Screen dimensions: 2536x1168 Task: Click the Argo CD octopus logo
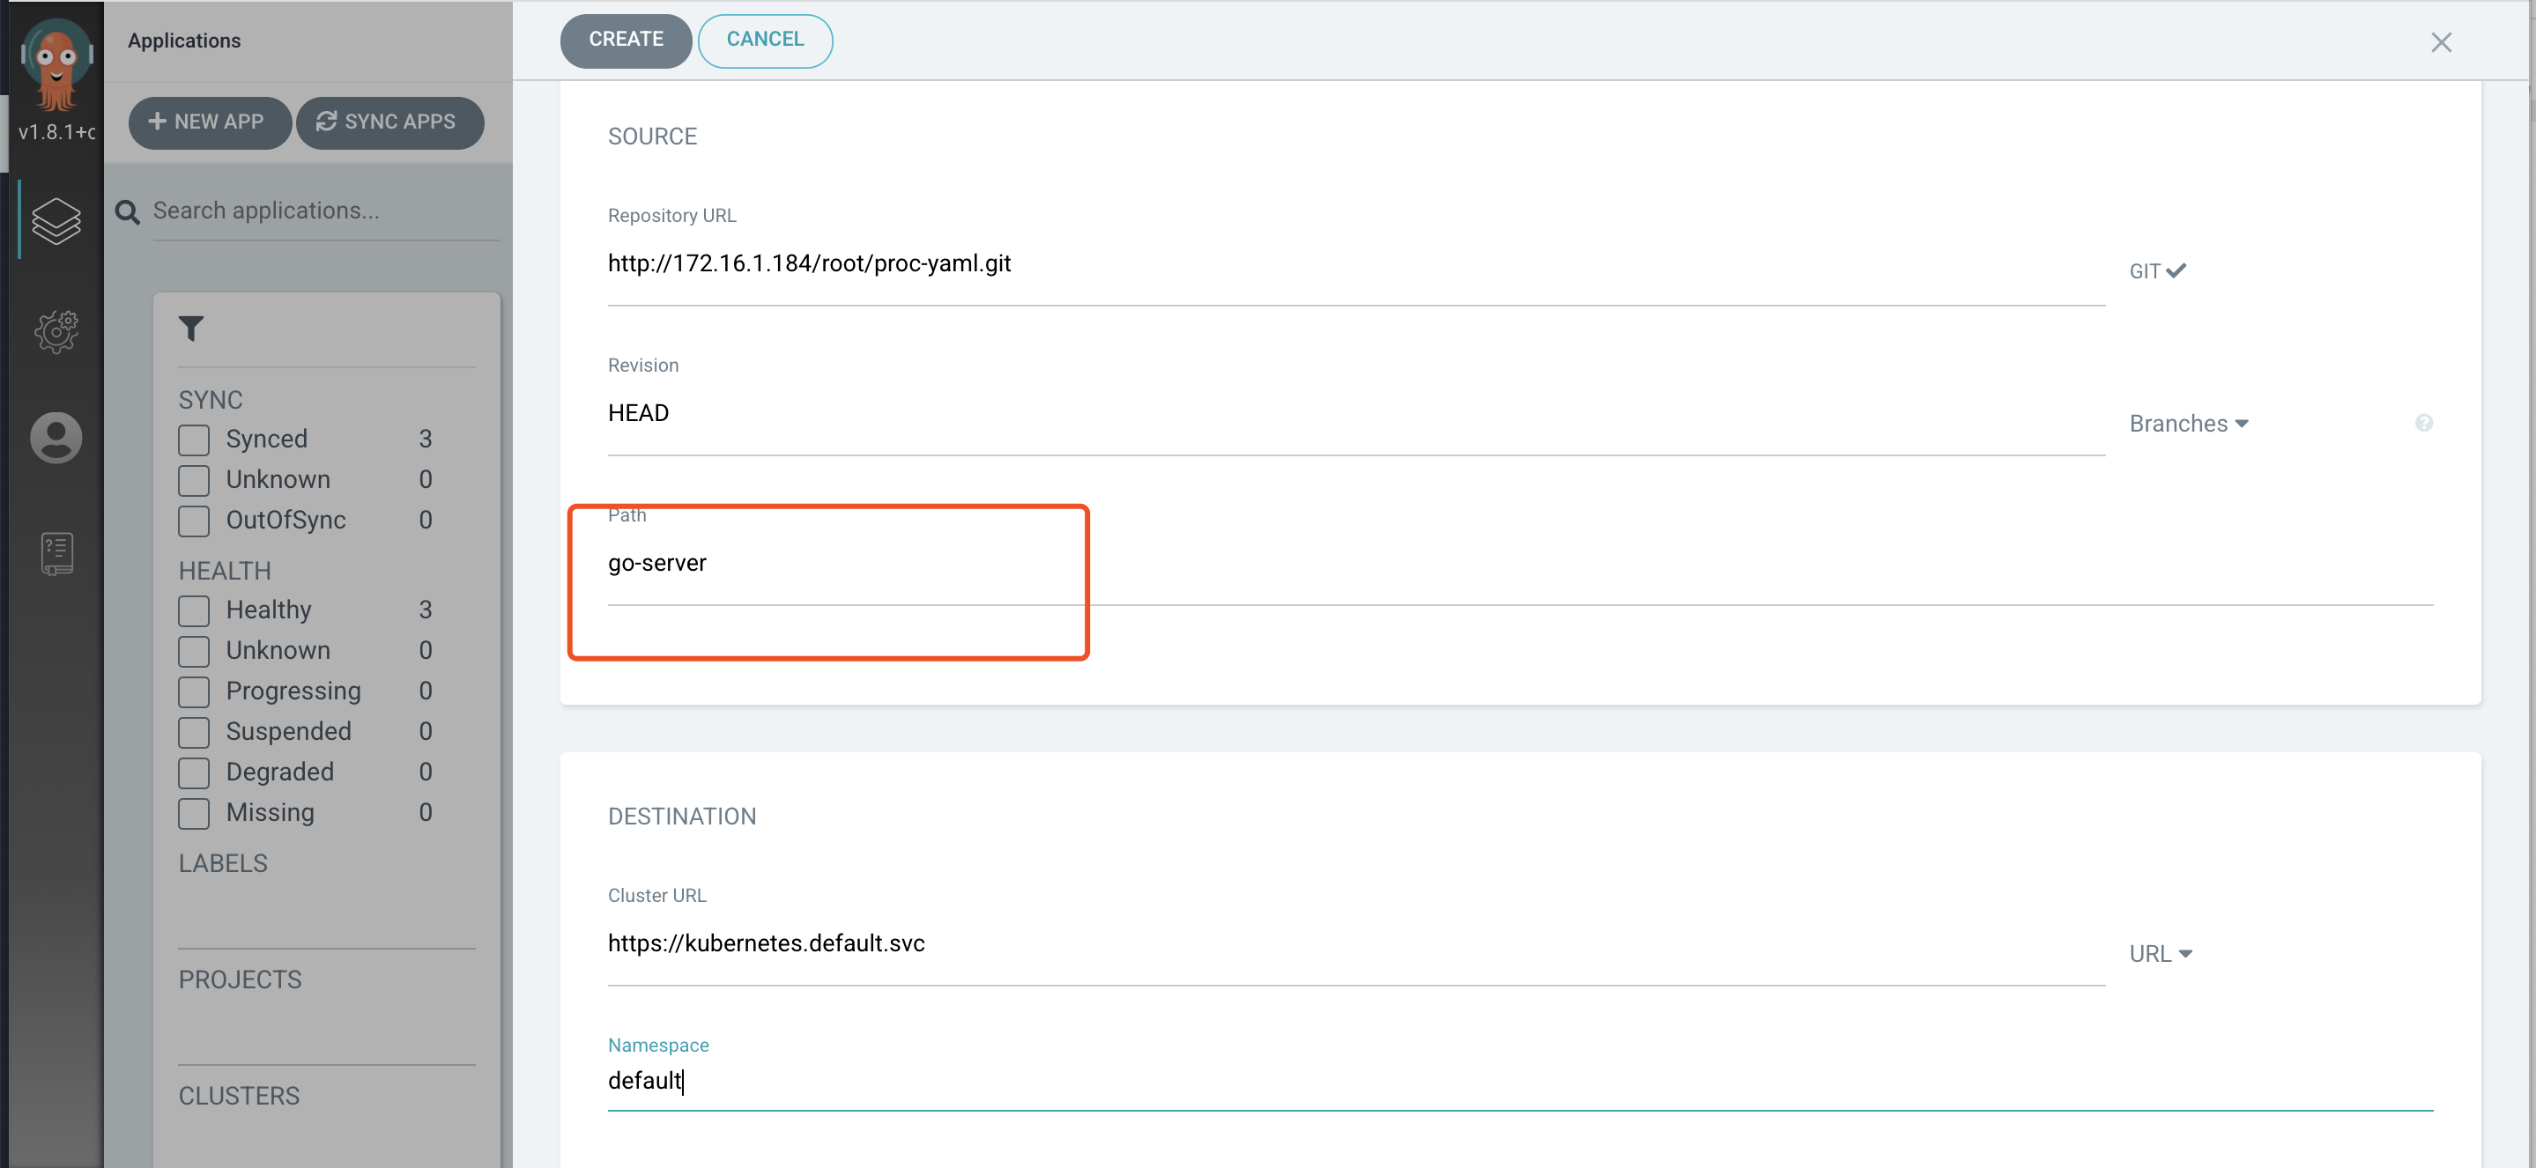tap(56, 63)
